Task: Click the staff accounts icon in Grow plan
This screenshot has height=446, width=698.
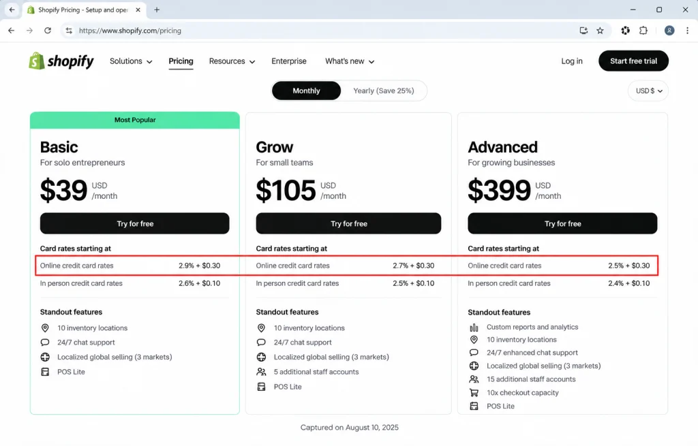Action: pyautogui.click(x=261, y=372)
